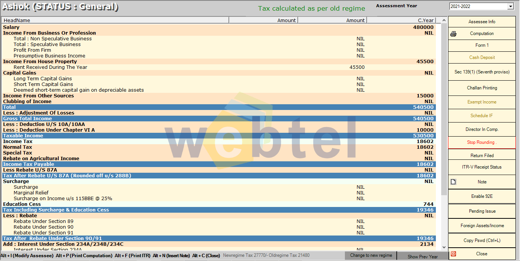Click the Enable 92E button
Image resolution: width=520 pixels, height=261 pixels.
pos(482,196)
